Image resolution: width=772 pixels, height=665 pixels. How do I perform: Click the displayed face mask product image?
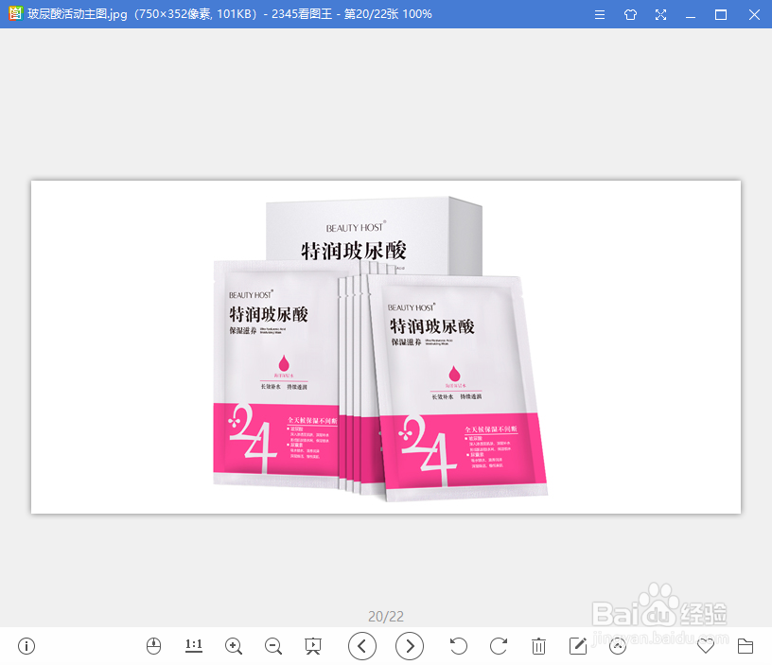(x=386, y=347)
